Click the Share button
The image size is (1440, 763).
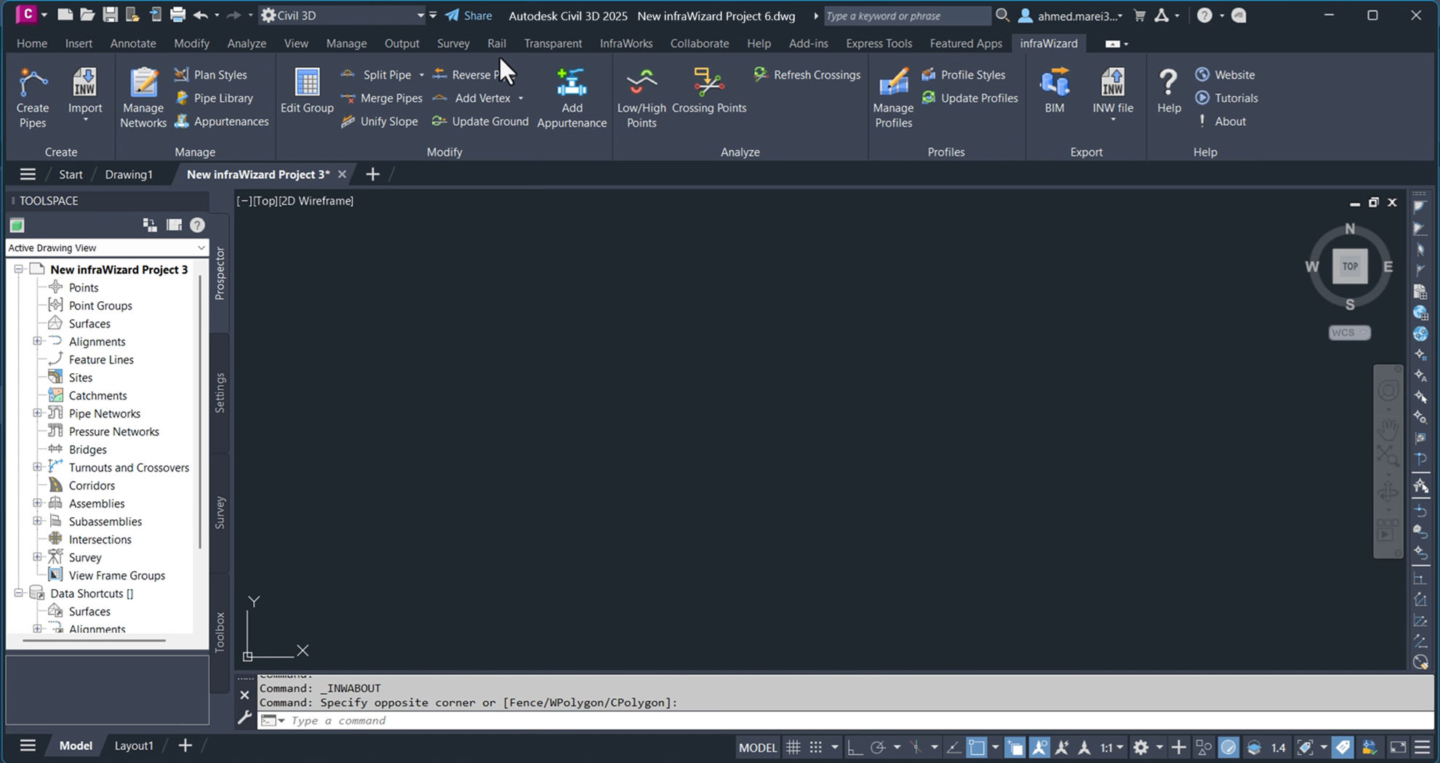coord(469,15)
